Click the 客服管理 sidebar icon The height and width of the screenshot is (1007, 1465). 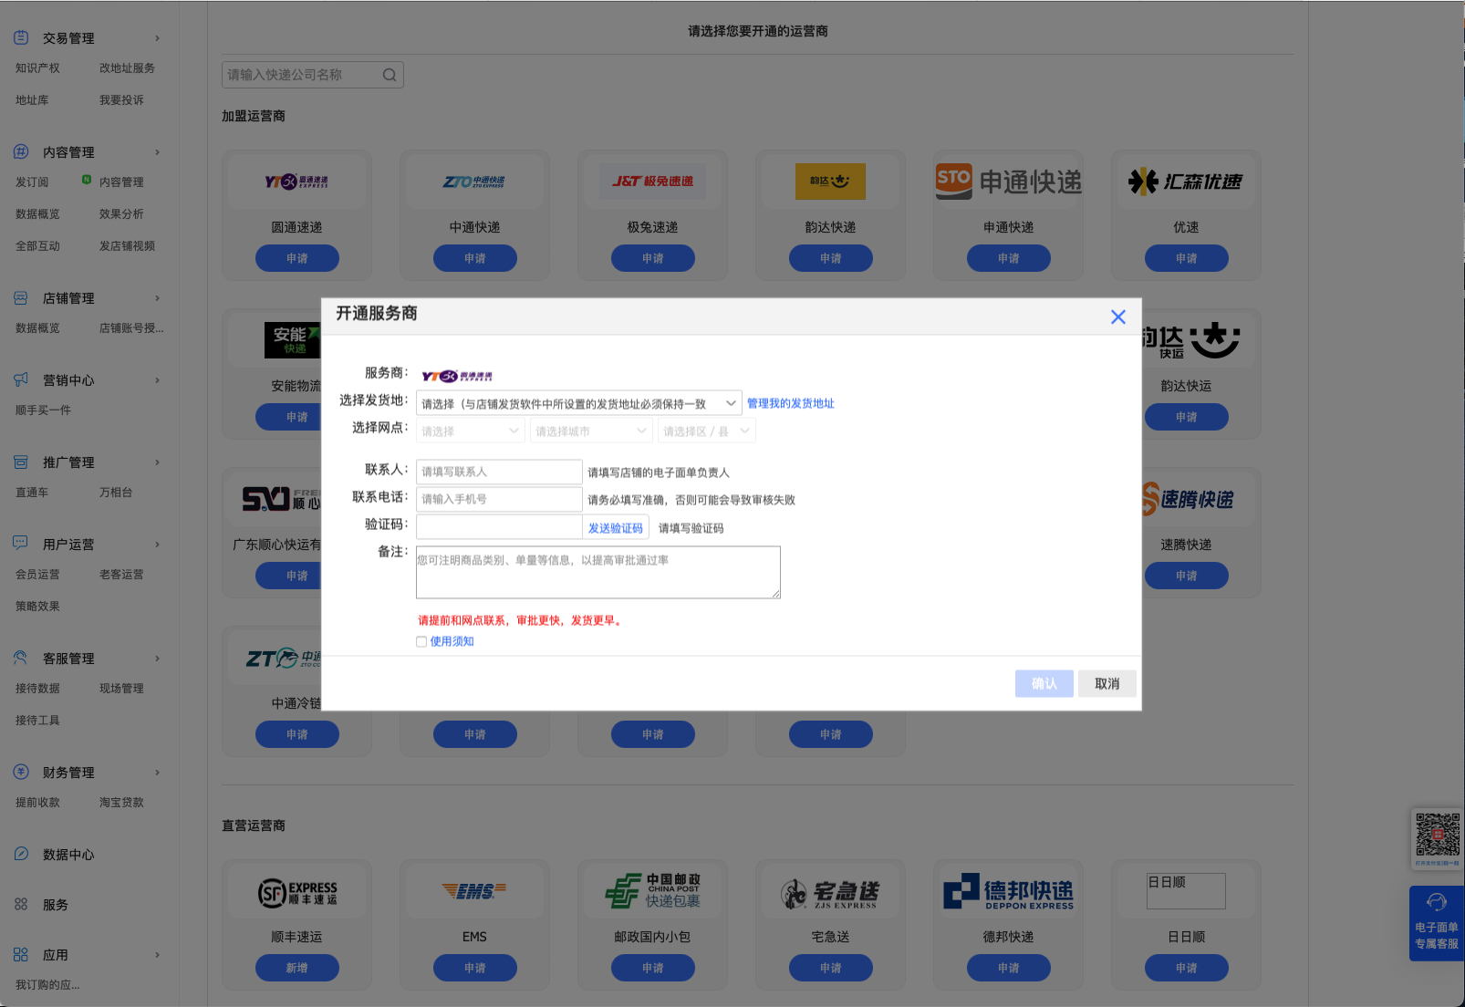point(21,658)
